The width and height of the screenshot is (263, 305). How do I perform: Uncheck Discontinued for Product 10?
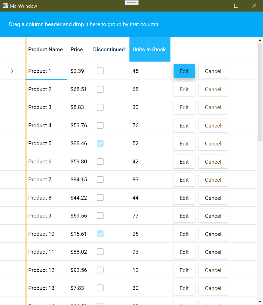tap(100, 234)
